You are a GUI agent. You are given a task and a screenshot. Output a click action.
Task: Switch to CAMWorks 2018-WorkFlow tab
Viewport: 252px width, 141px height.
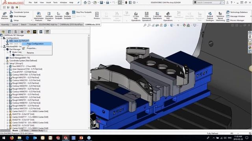click(x=71, y=24)
